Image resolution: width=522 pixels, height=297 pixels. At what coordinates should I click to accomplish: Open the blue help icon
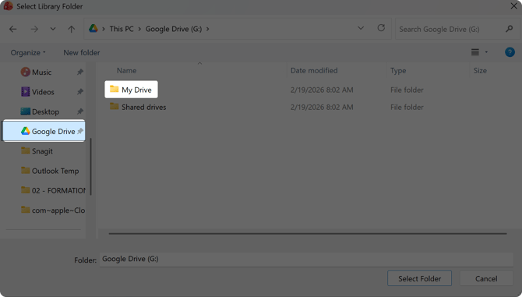510,52
